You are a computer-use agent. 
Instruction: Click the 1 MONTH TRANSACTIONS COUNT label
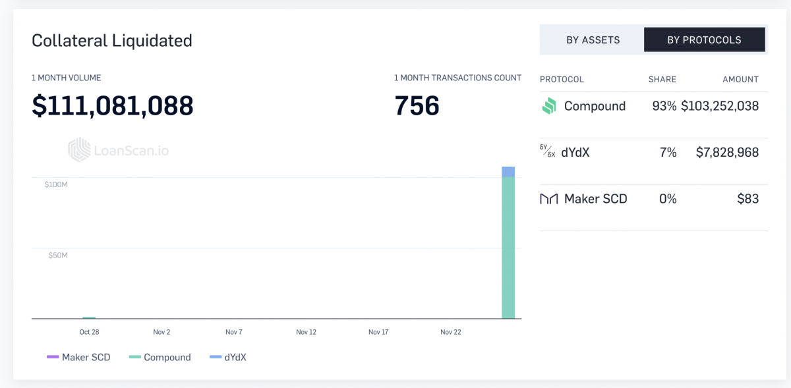pyautogui.click(x=457, y=78)
